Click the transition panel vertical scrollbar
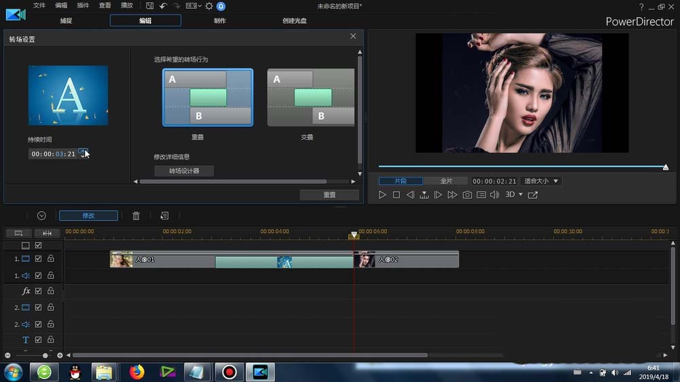This screenshot has height=382, width=680. pyautogui.click(x=360, y=111)
